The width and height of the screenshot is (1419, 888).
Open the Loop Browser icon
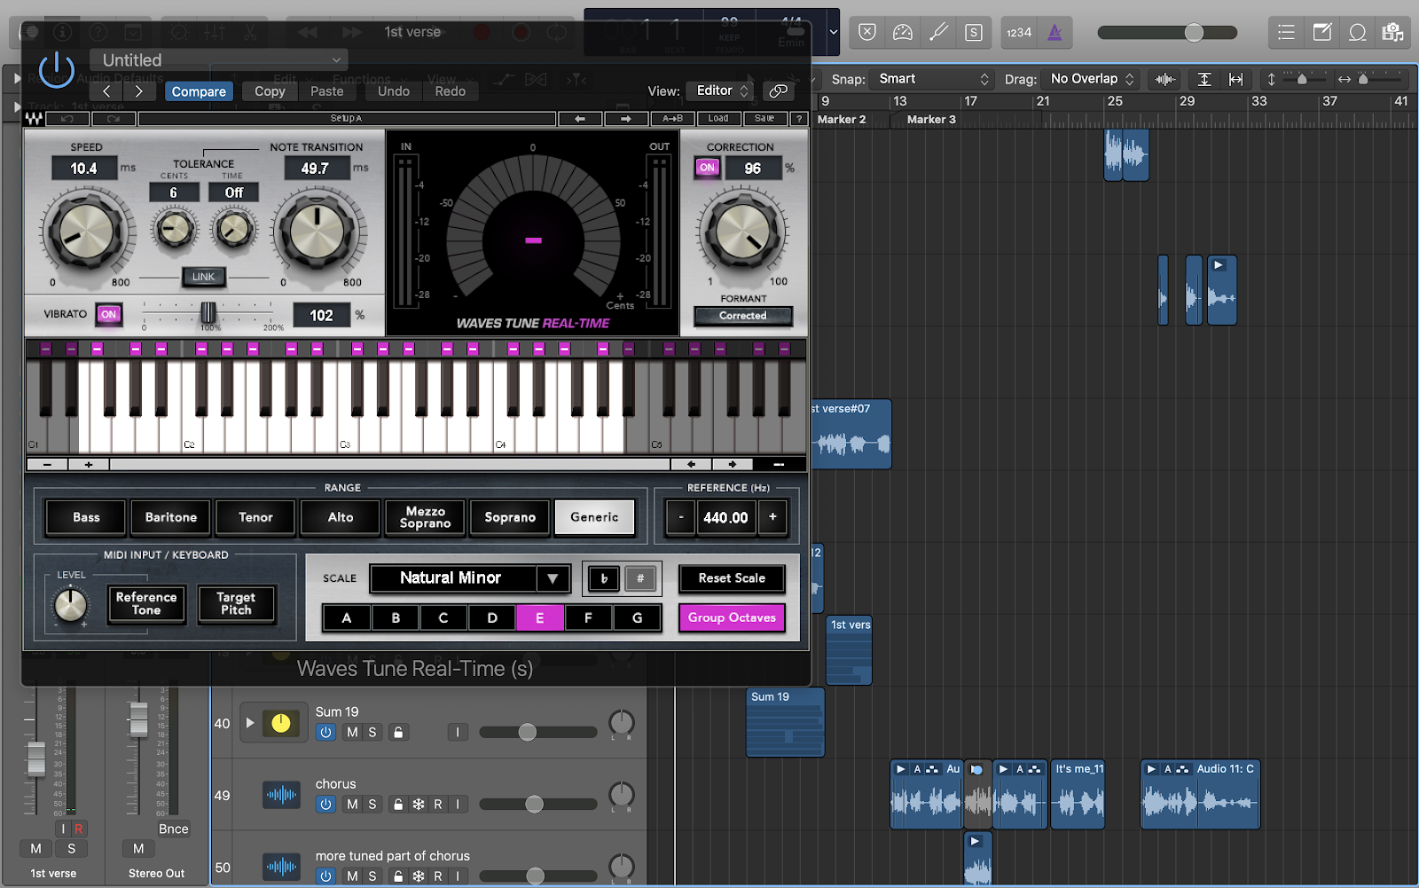tap(1358, 32)
